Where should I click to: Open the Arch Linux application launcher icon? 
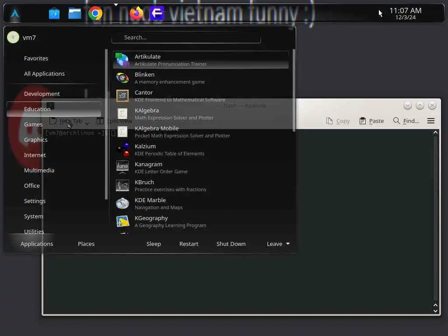click(x=15, y=14)
